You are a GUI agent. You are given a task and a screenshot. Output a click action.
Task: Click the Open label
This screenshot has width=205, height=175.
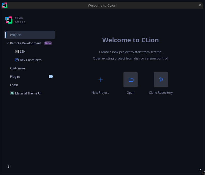[x=131, y=93]
